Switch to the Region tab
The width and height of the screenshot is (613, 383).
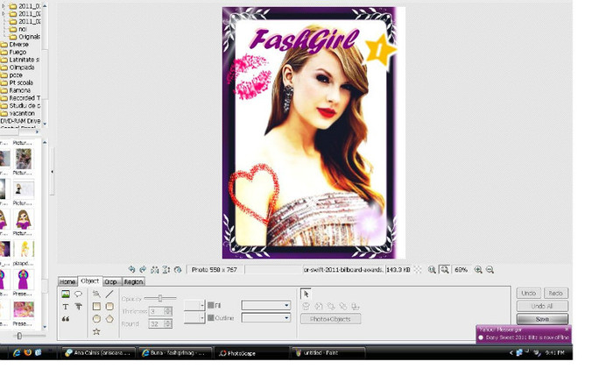point(133,281)
